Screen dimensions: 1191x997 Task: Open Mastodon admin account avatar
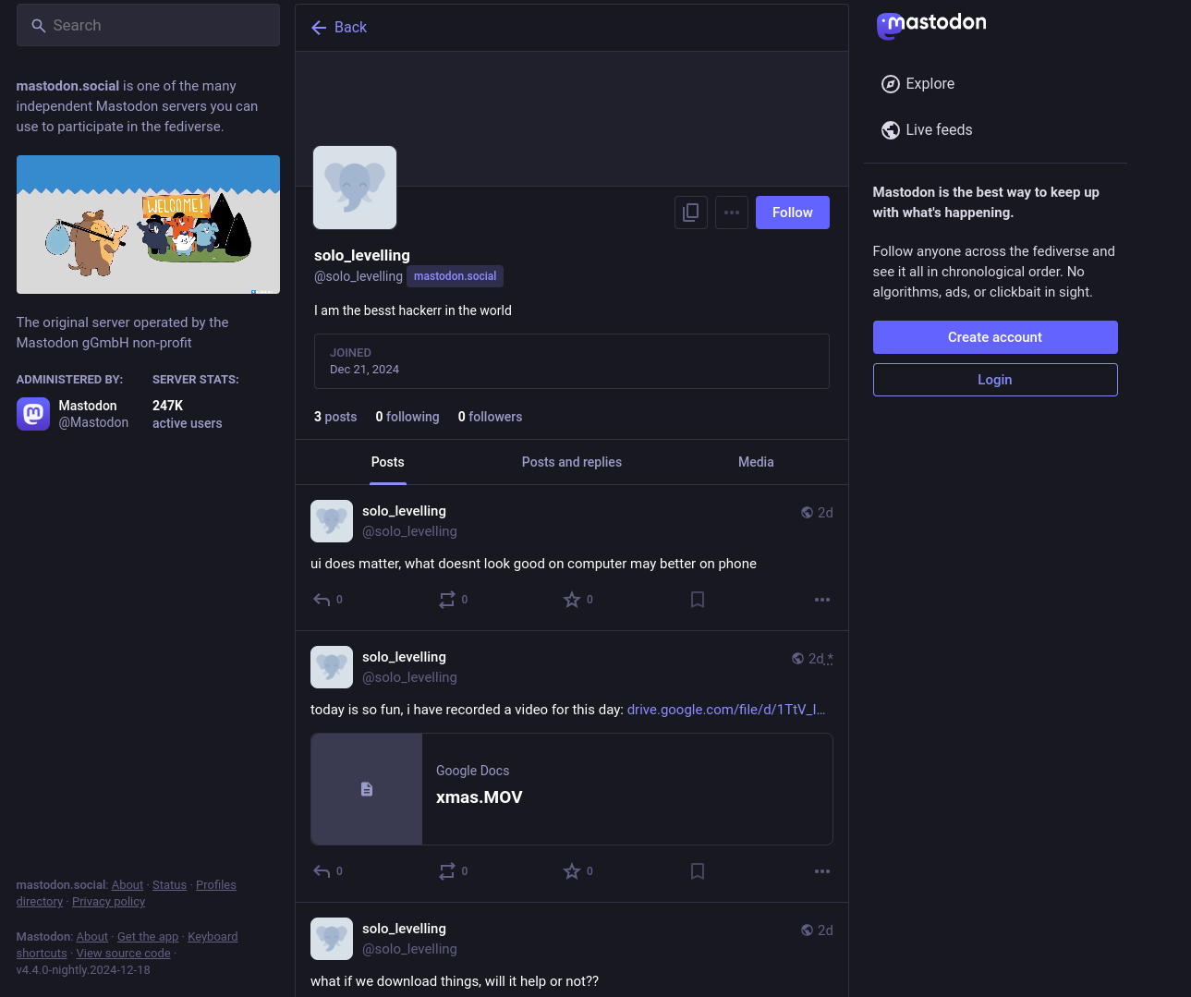pyautogui.click(x=33, y=414)
